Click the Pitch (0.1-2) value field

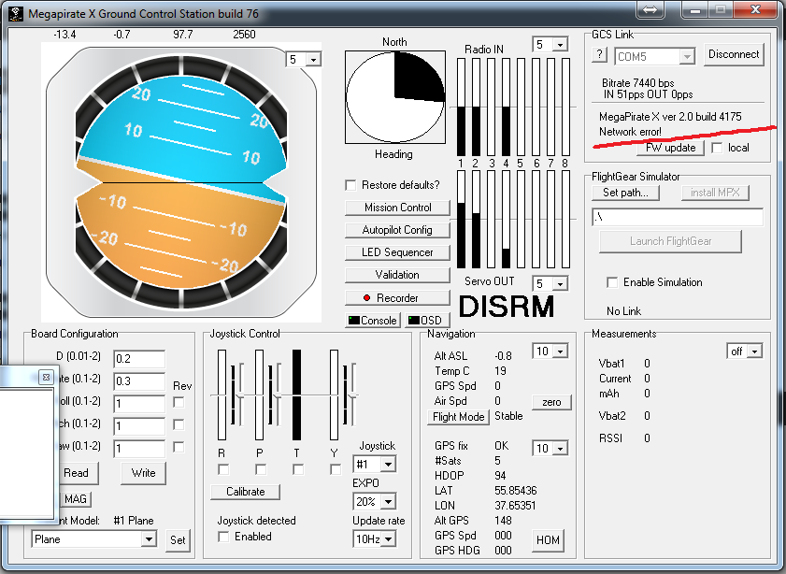pyautogui.click(x=139, y=426)
